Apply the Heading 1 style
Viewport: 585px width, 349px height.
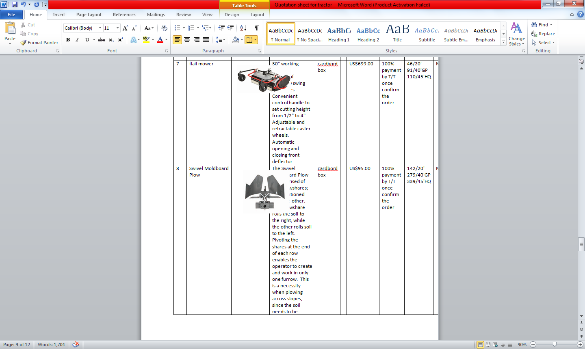coord(339,34)
